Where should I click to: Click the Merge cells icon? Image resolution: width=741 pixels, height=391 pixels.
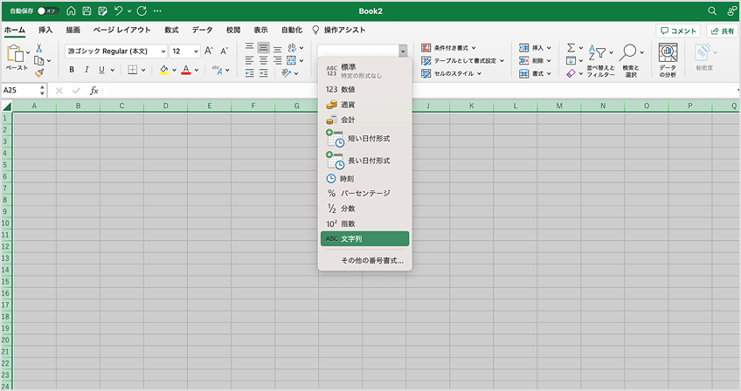(x=292, y=60)
